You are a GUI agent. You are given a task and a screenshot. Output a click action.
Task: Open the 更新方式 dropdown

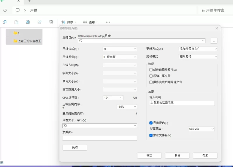coord(198,49)
